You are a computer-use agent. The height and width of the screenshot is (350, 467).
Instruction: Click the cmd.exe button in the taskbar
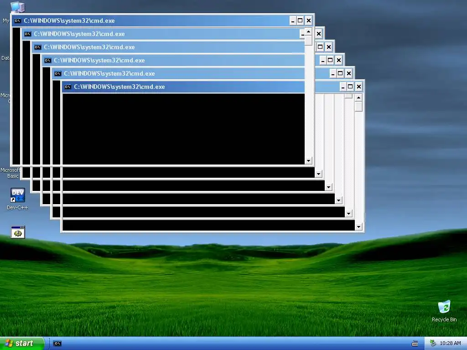[x=57, y=344]
